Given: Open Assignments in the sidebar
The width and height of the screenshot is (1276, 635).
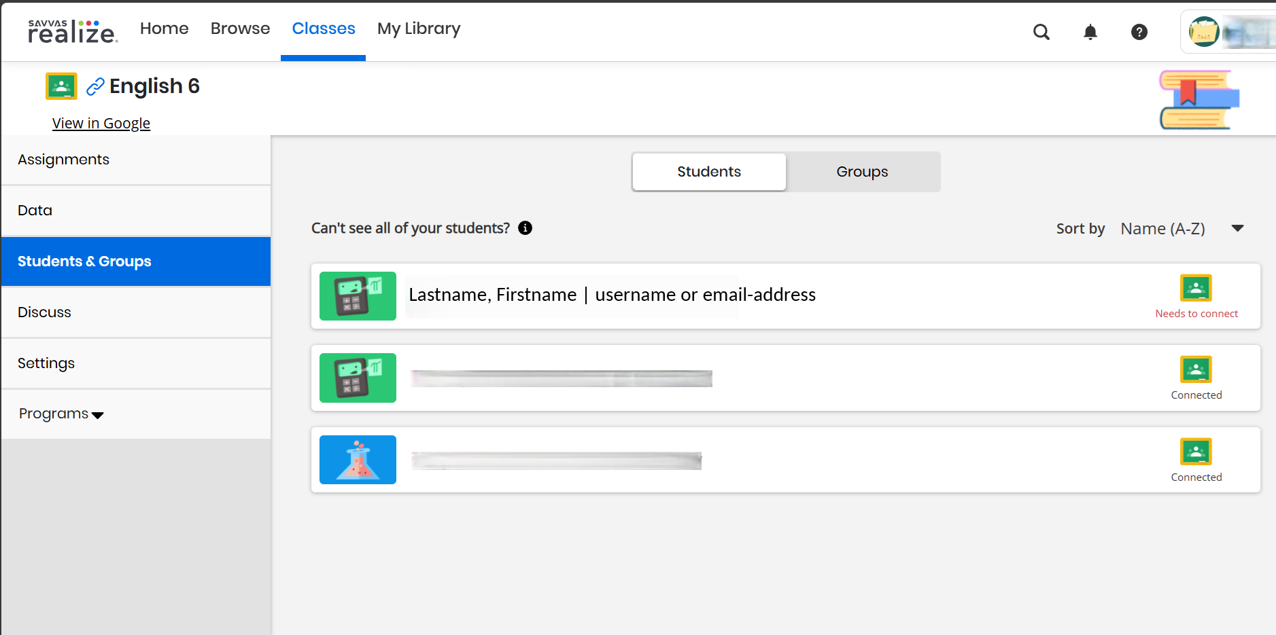Looking at the screenshot, I should coord(136,160).
